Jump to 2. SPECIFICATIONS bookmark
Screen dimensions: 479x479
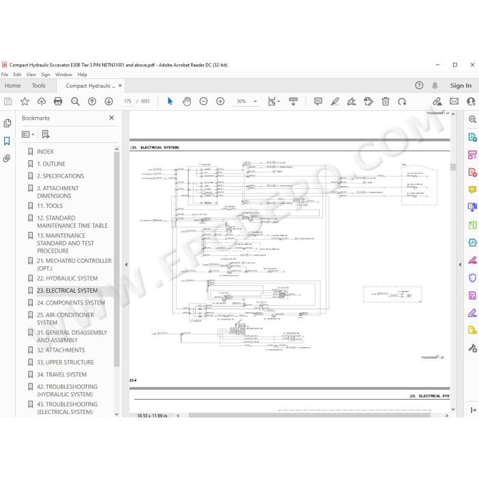pos(60,176)
